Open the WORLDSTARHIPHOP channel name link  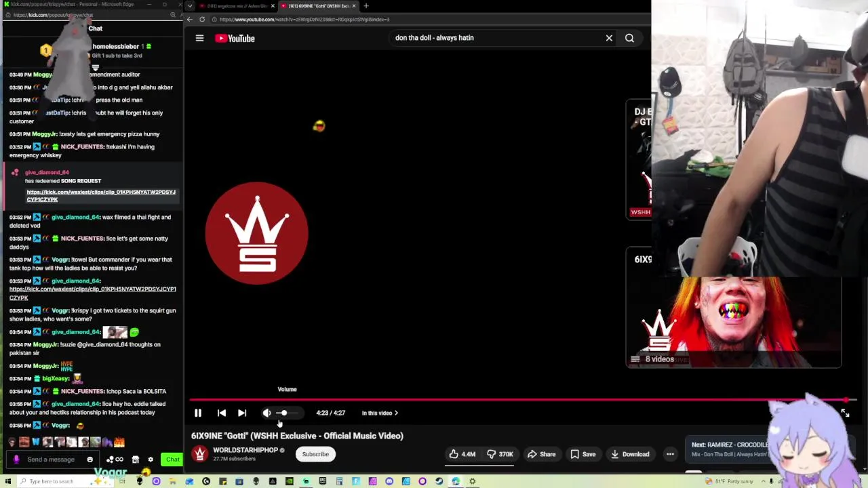point(245,450)
